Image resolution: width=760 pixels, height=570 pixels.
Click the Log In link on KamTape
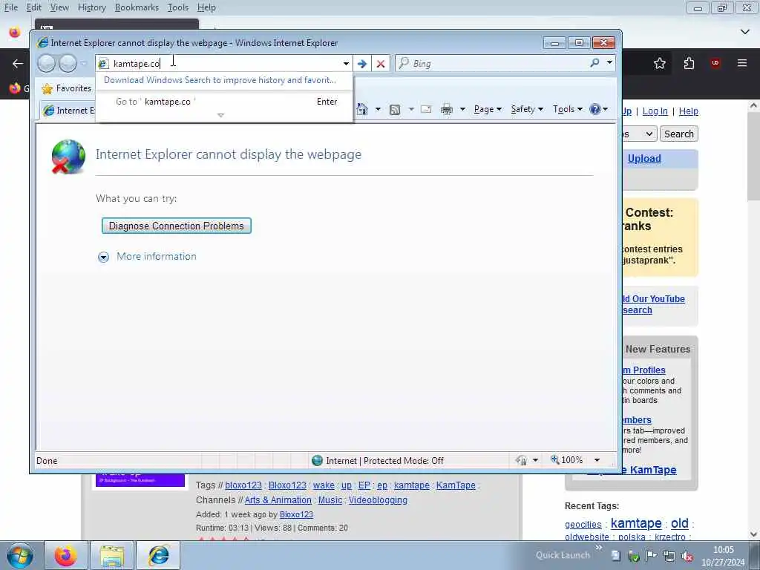pos(655,111)
